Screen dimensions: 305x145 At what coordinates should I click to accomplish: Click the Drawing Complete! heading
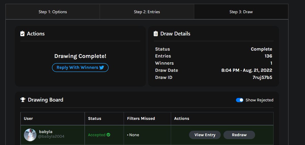point(80,56)
